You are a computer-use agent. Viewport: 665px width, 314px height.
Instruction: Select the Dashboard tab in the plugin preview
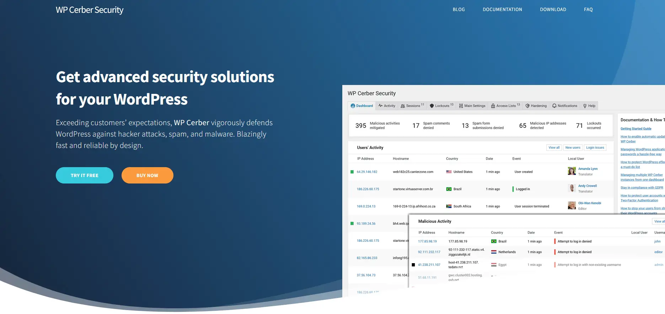[x=362, y=106]
